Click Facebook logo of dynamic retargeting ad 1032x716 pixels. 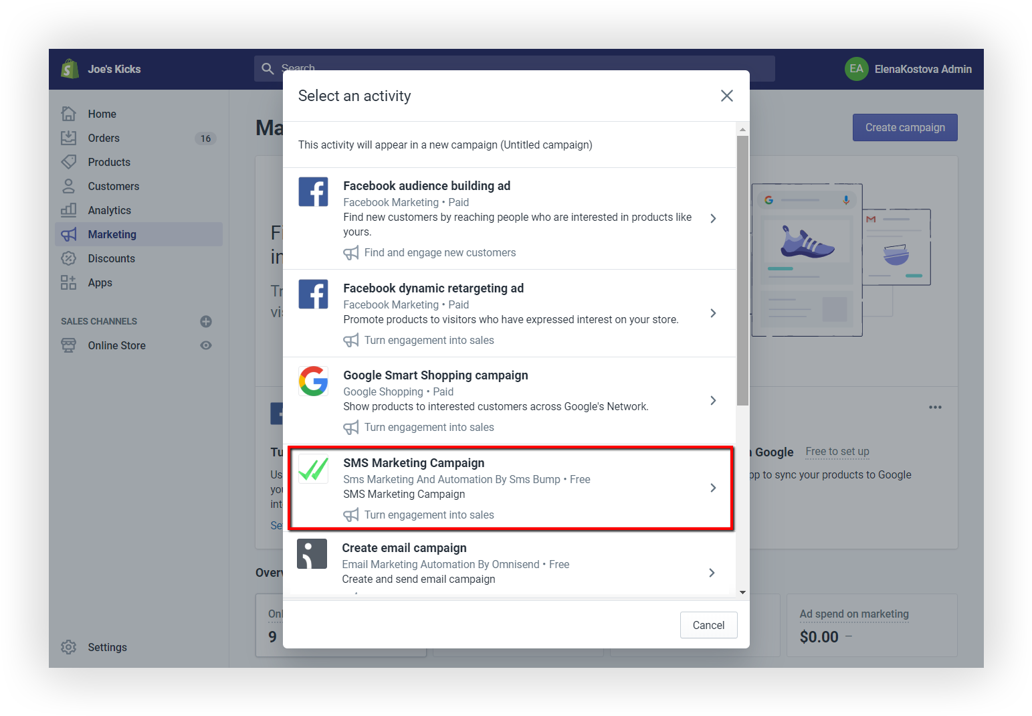click(x=313, y=294)
